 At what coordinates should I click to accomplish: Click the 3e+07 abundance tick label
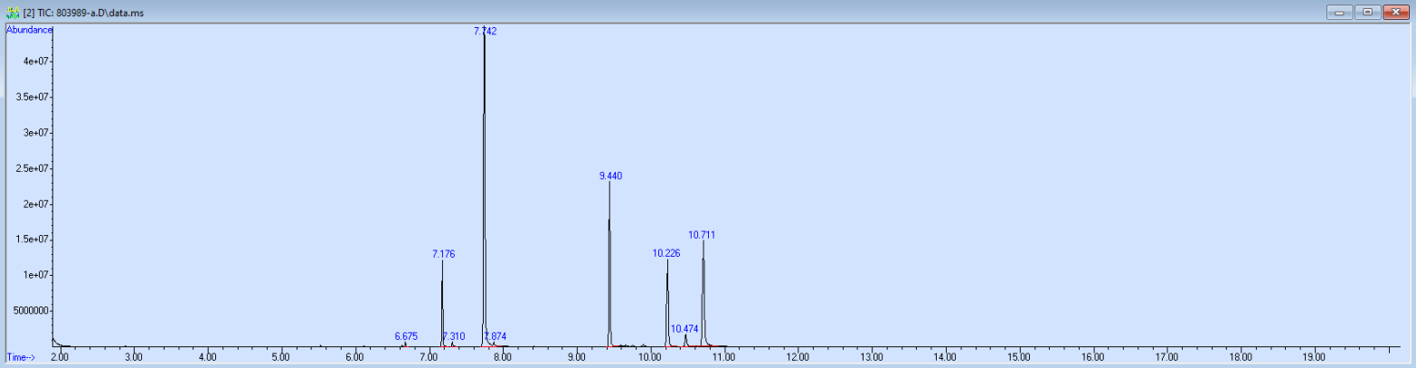(35, 133)
